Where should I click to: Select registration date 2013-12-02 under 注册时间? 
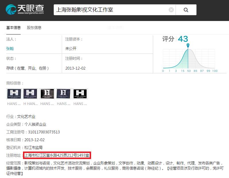(x=75, y=68)
